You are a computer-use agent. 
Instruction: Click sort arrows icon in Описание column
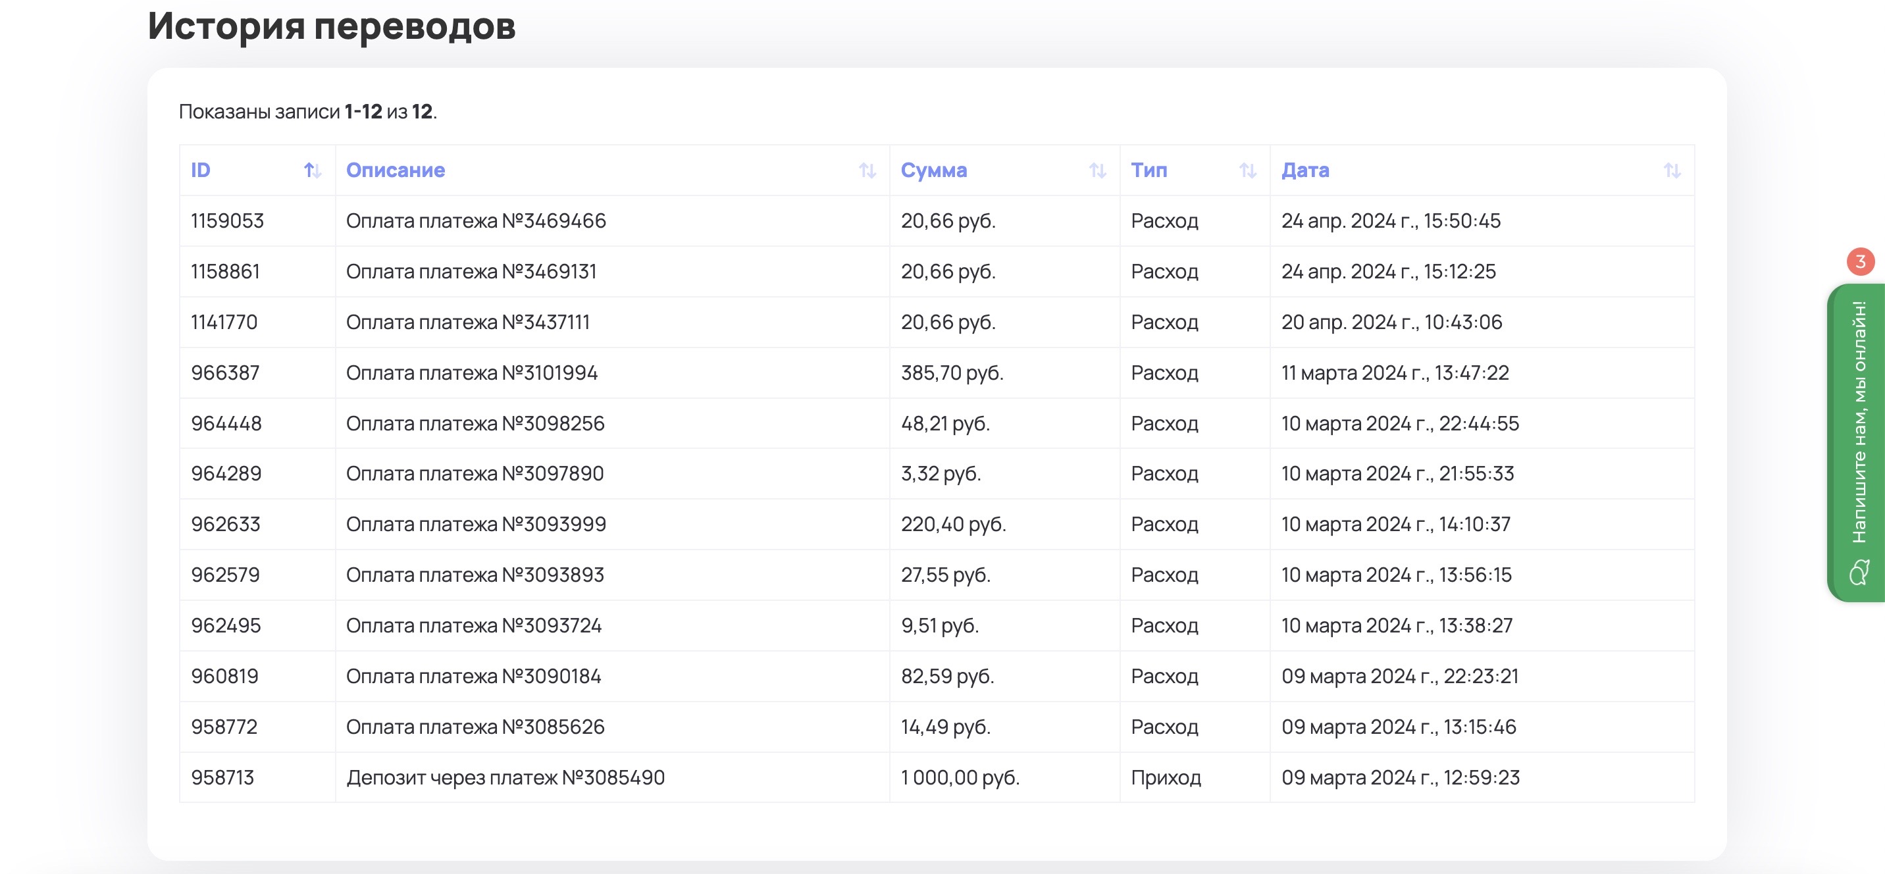[x=867, y=170]
